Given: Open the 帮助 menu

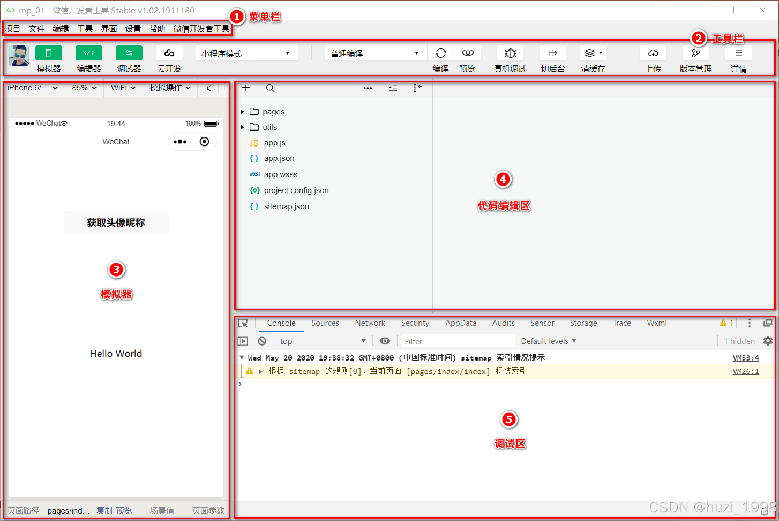Looking at the screenshot, I should tap(157, 29).
